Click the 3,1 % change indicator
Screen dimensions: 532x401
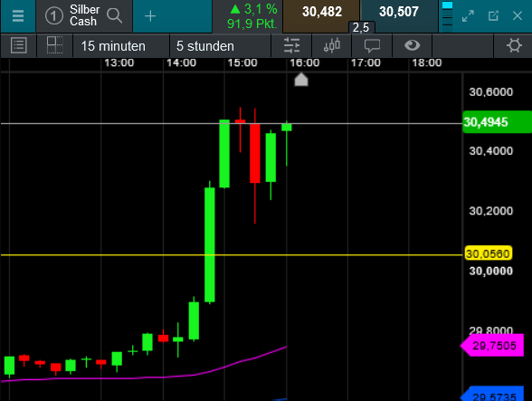click(253, 9)
